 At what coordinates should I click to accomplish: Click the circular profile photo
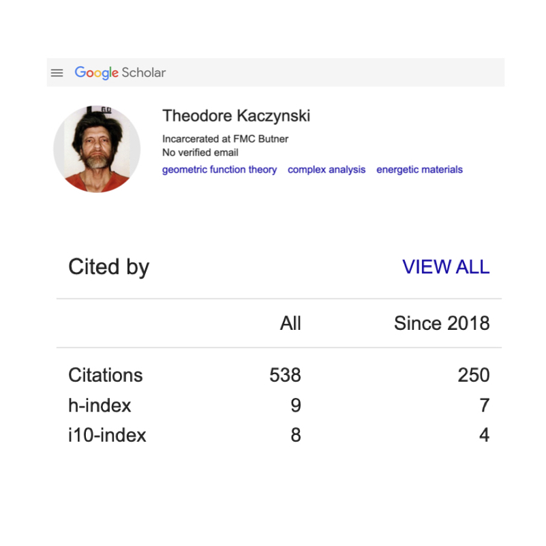(x=97, y=149)
